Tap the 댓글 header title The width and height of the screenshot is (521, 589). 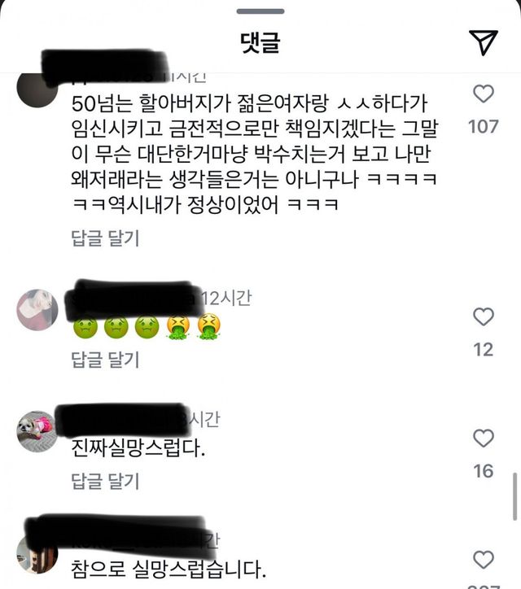pyautogui.click(x=260, y=42)
